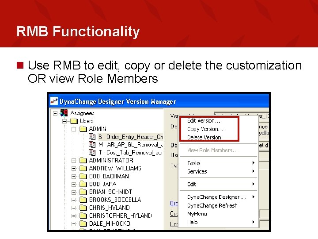318x239 pixels.
Task: Open the Help submenu
Action: pyautogui.click(x=218, y=222)
